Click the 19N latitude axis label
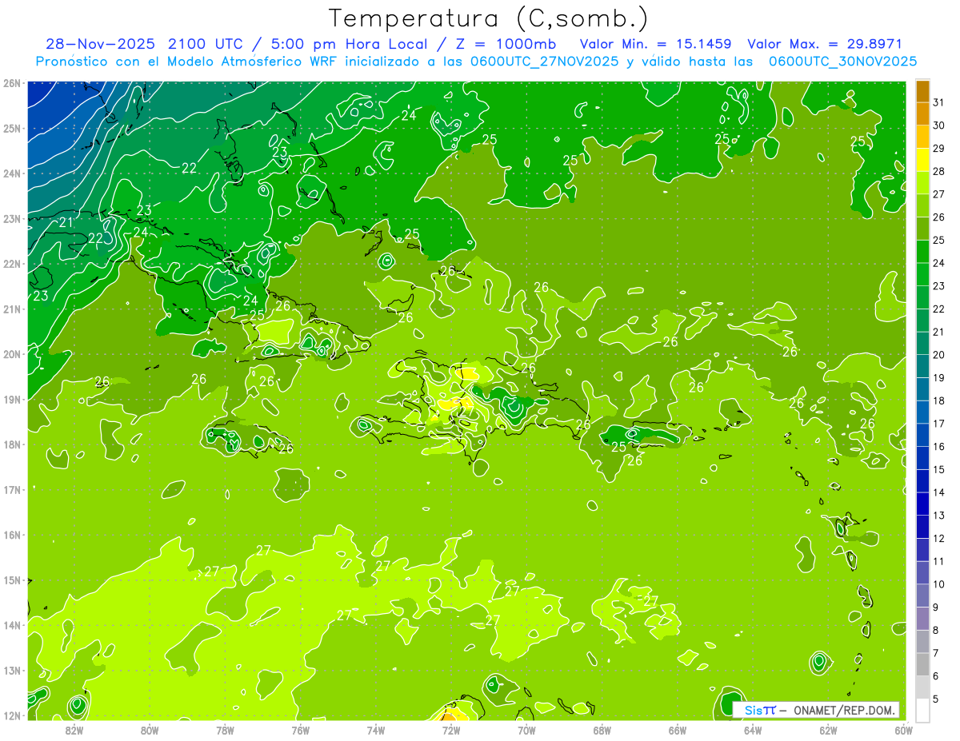Screen dimensions: 960x741 click(x=12, y=400)
